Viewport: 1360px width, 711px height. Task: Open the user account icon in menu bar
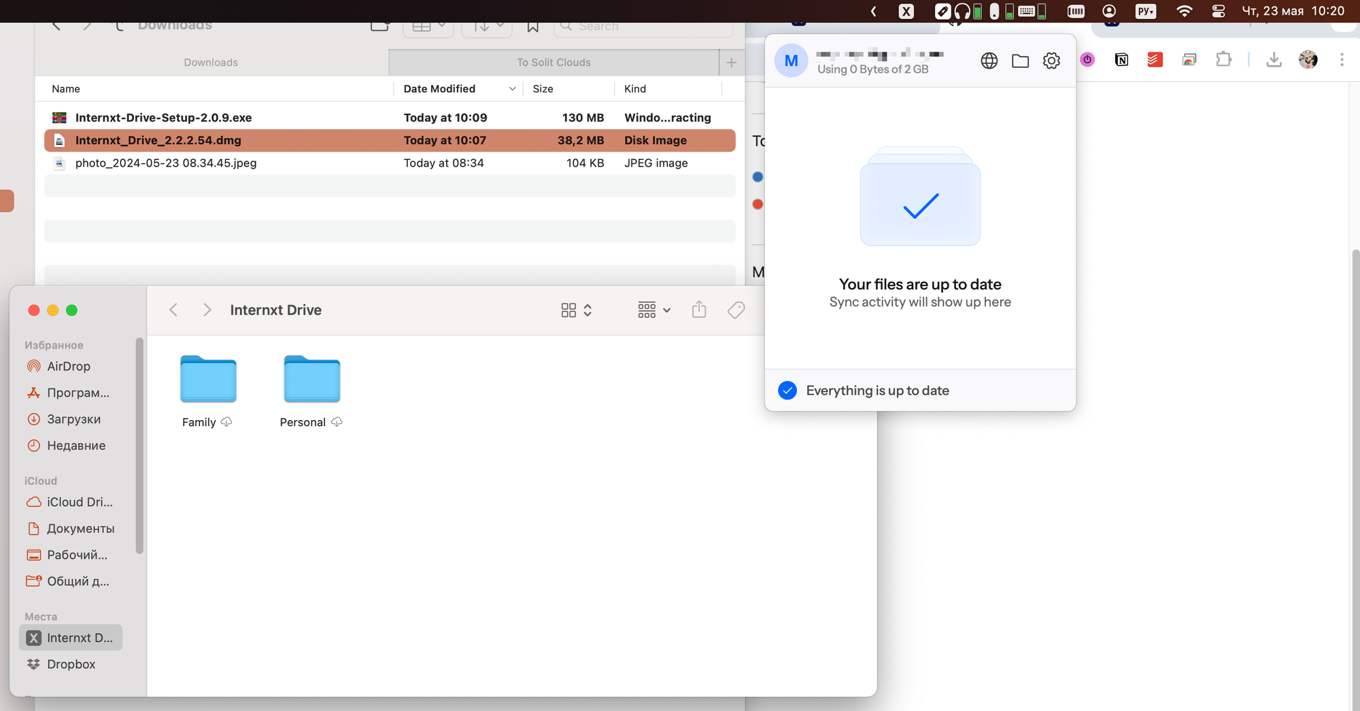point(1109,11)
